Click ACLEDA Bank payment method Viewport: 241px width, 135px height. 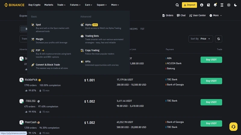pyautogui.click(x=174, y=63)
